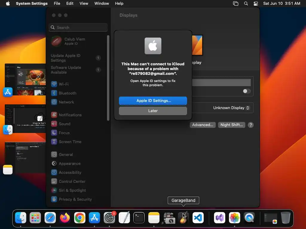Open the View menu
Image resolution: width=306 pixels, height=229 pixels.
84,4
